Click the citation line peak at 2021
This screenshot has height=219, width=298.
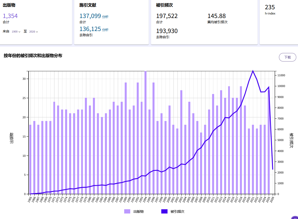click(x=253, y=71)
